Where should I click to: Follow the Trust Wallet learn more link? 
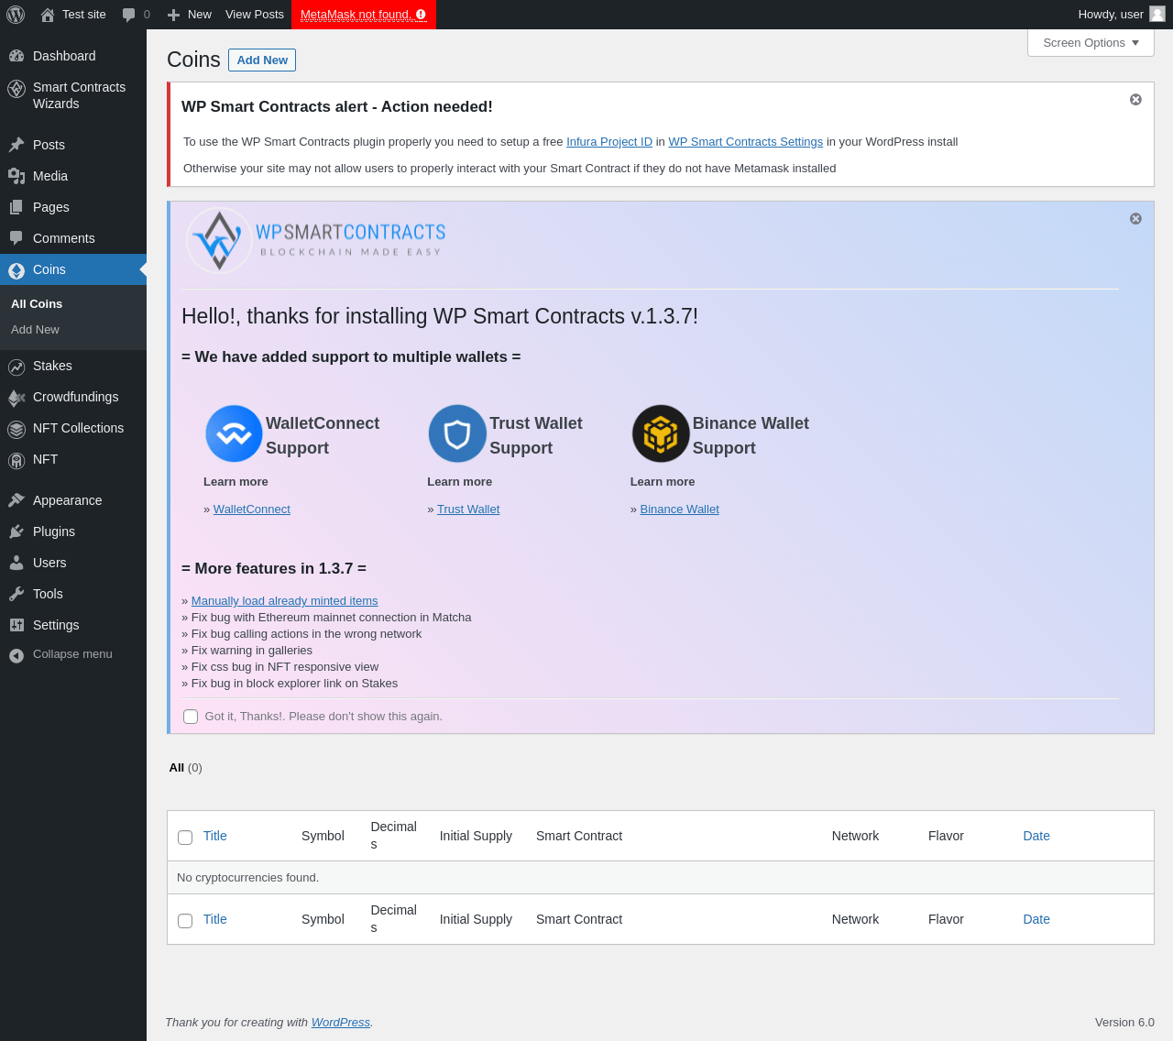[468, 510]
